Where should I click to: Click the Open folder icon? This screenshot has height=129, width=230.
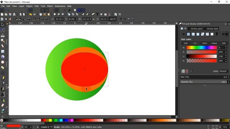[6, 14]
